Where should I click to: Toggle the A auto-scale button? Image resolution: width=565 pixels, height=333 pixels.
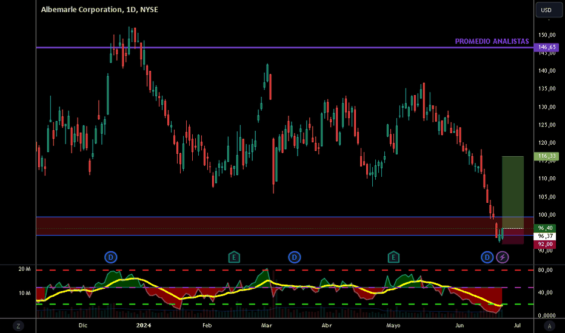coord(549,326)
